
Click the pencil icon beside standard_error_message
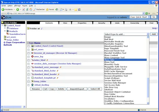click(x=60, y=67)
